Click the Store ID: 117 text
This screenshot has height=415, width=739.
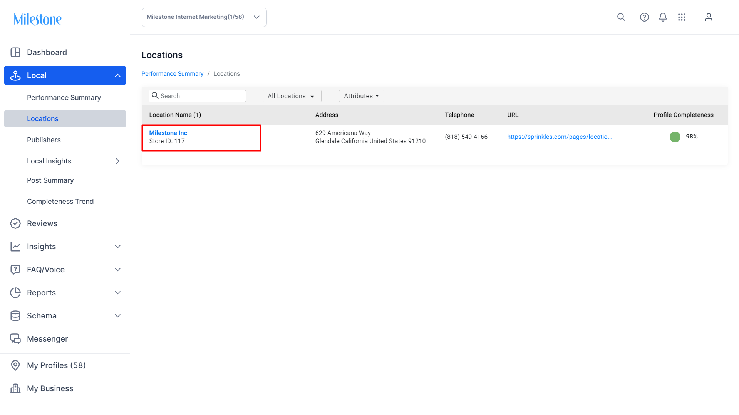coord(167,141)
